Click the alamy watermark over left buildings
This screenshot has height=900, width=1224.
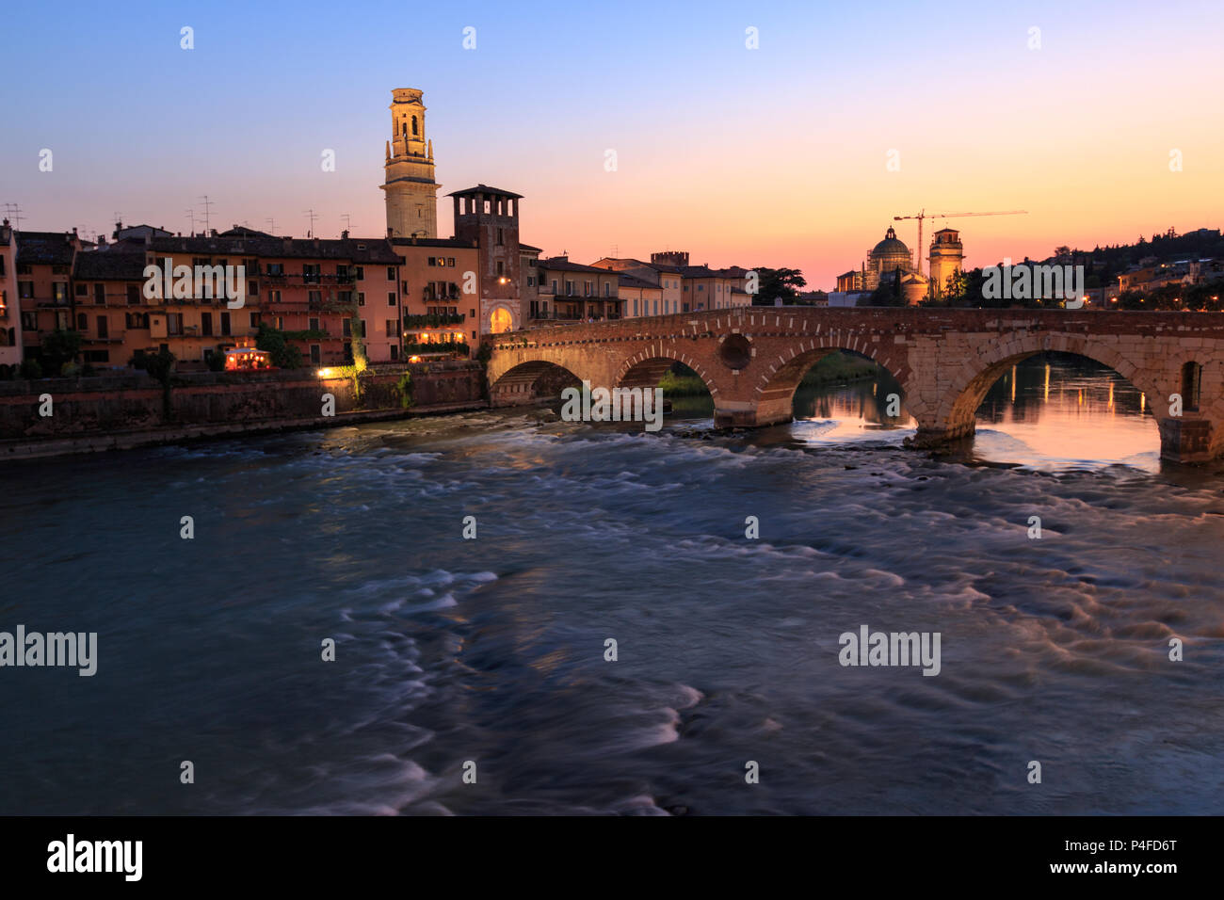coord(194,282)
